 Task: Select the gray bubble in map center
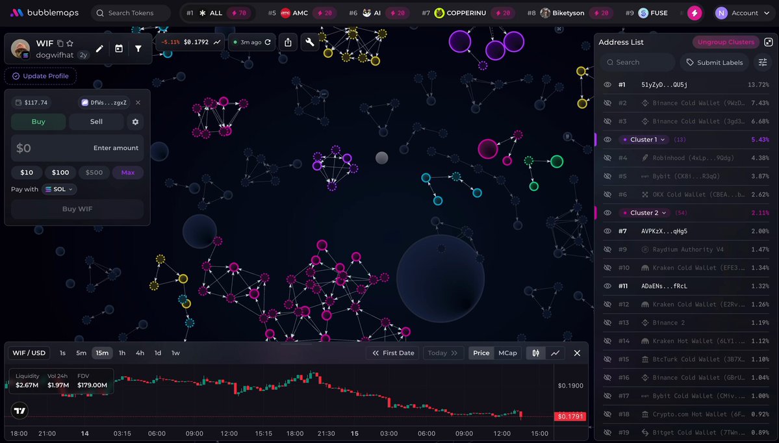(x=381, y=158)
